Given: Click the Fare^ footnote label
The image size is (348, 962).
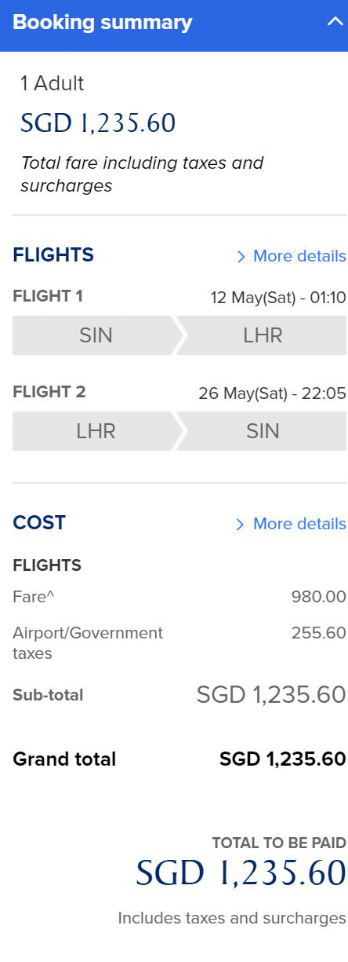Looking at the screenshot, I should tap(34, 598).
